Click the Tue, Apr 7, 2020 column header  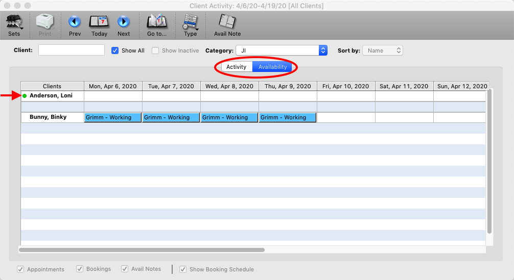[x=171, y=86]
